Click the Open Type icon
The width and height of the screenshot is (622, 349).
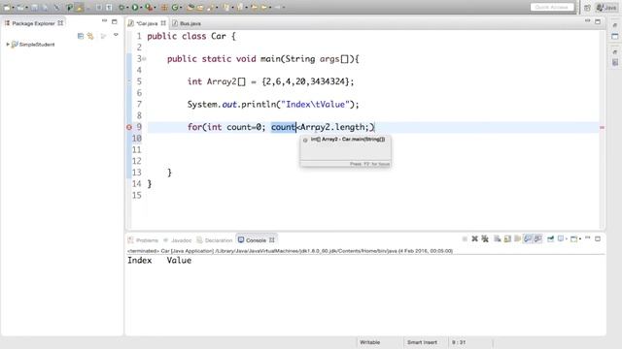tap(190, 7)
